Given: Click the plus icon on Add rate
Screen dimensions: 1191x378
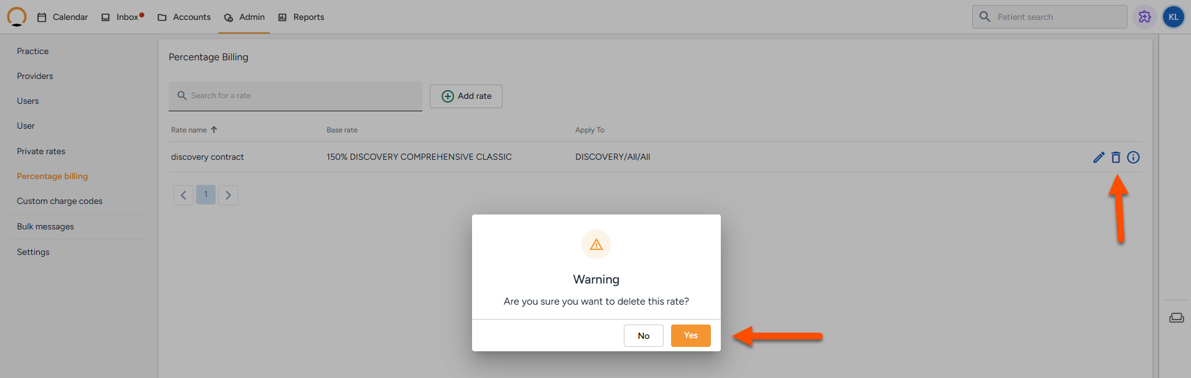Looking at the screenshot, I should (447, 96).
